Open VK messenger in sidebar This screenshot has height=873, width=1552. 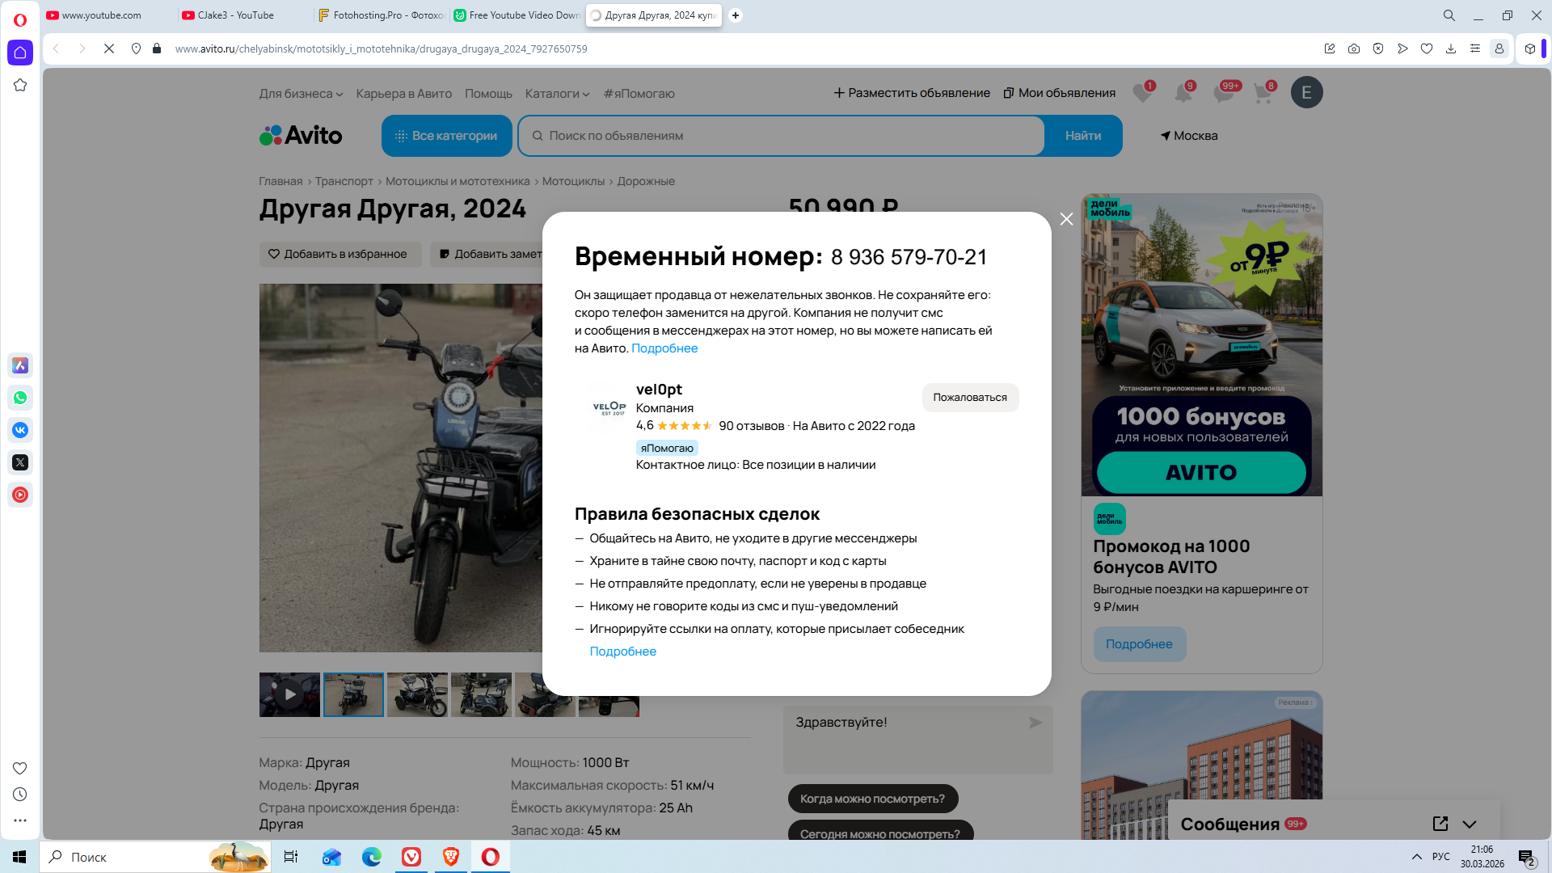(20, 430)
